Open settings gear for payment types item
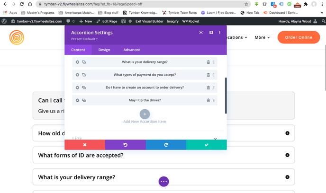326x193 pixels. [77, 75]
